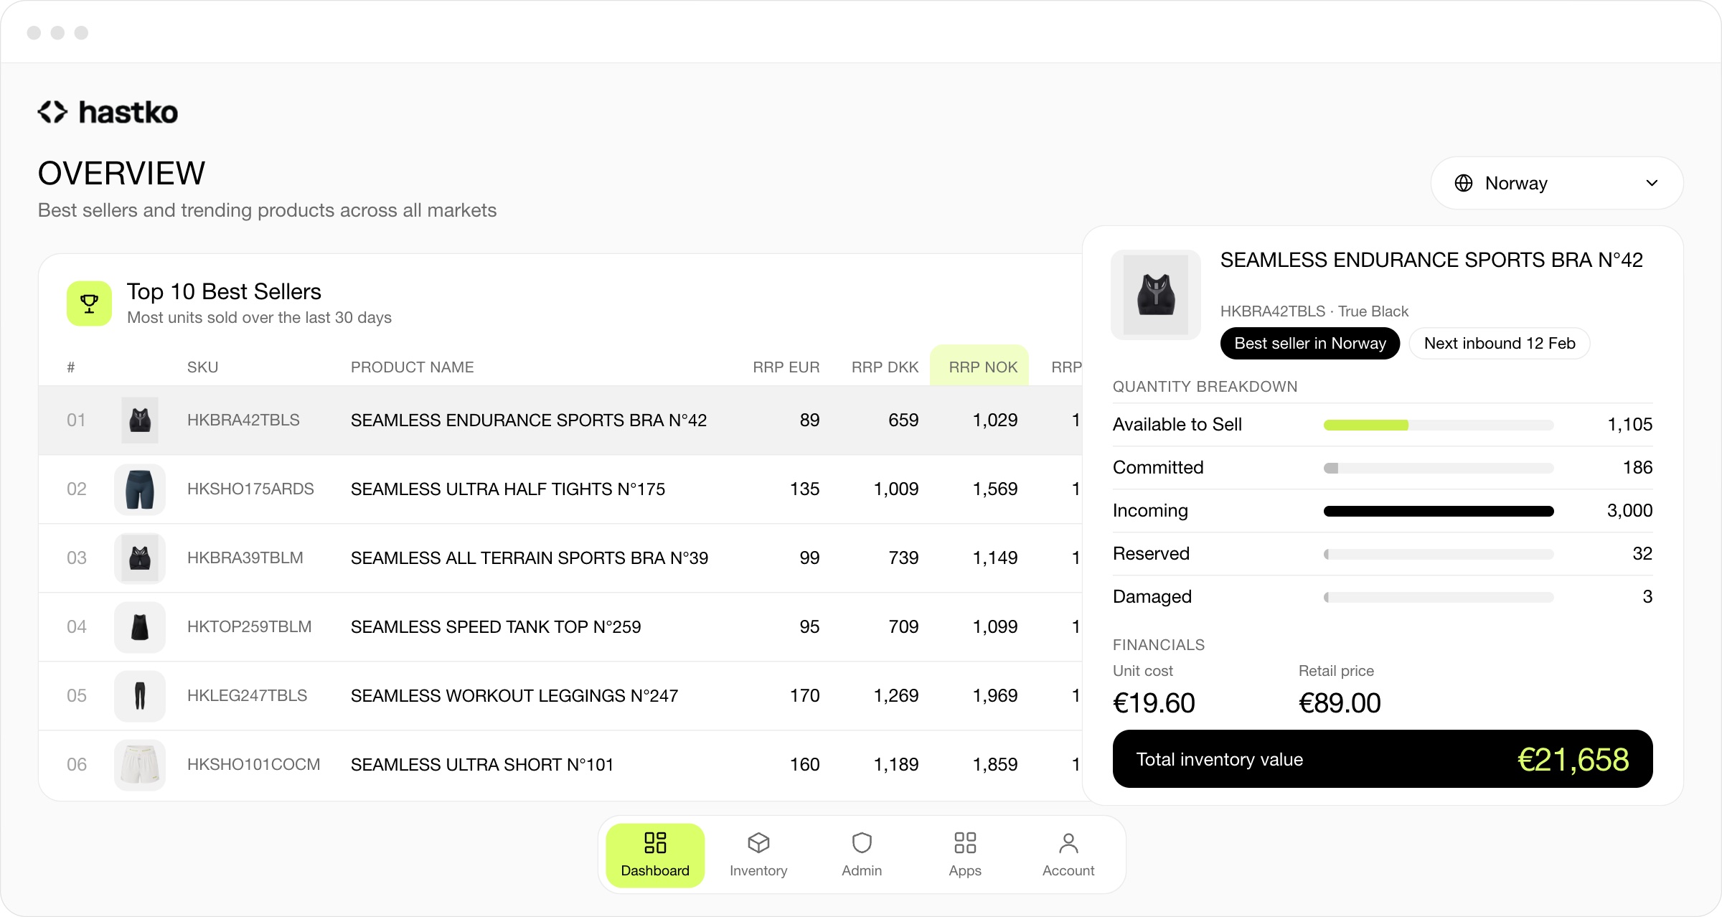Click thumbnail of HKBRA39TBLM sports bra
The image size is (1722, 917).
pyautogui.click(x=140, y=558)
